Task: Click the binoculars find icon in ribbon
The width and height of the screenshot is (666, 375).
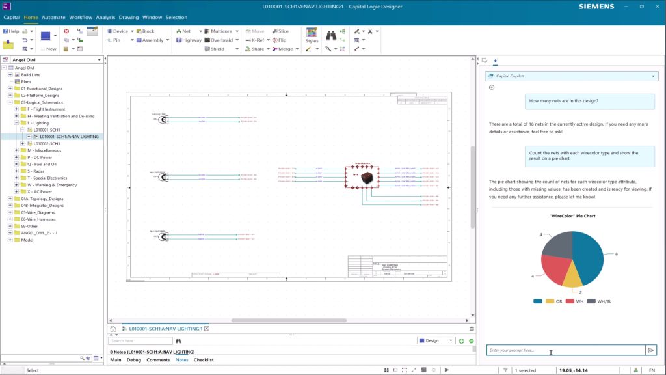Action: pyautogui.click(x=331, y=36)
